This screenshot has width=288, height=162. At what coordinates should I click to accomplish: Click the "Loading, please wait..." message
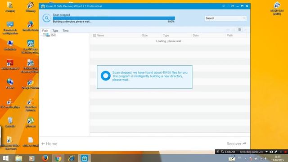click(170, 41)
